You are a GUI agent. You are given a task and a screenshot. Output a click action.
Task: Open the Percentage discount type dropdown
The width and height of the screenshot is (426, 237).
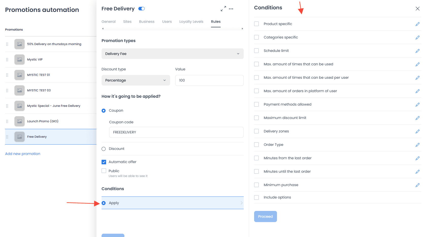pyautogui.click(x=136, y=80)
